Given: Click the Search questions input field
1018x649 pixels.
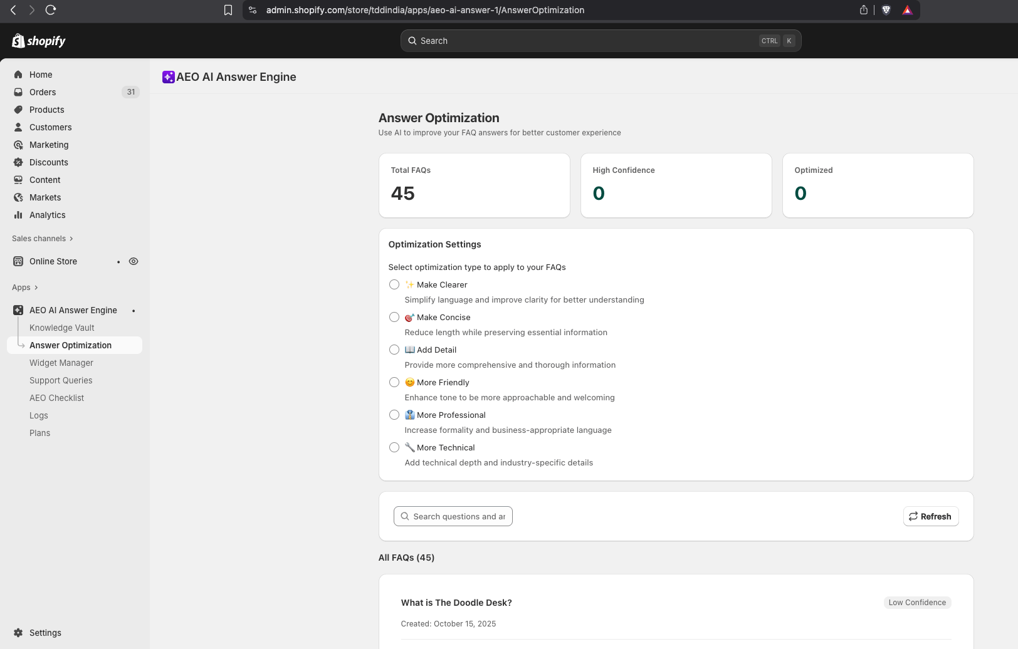Looking at the screenshot, I should [x=458, y=516].
